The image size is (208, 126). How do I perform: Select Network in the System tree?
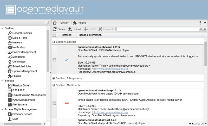17,42
